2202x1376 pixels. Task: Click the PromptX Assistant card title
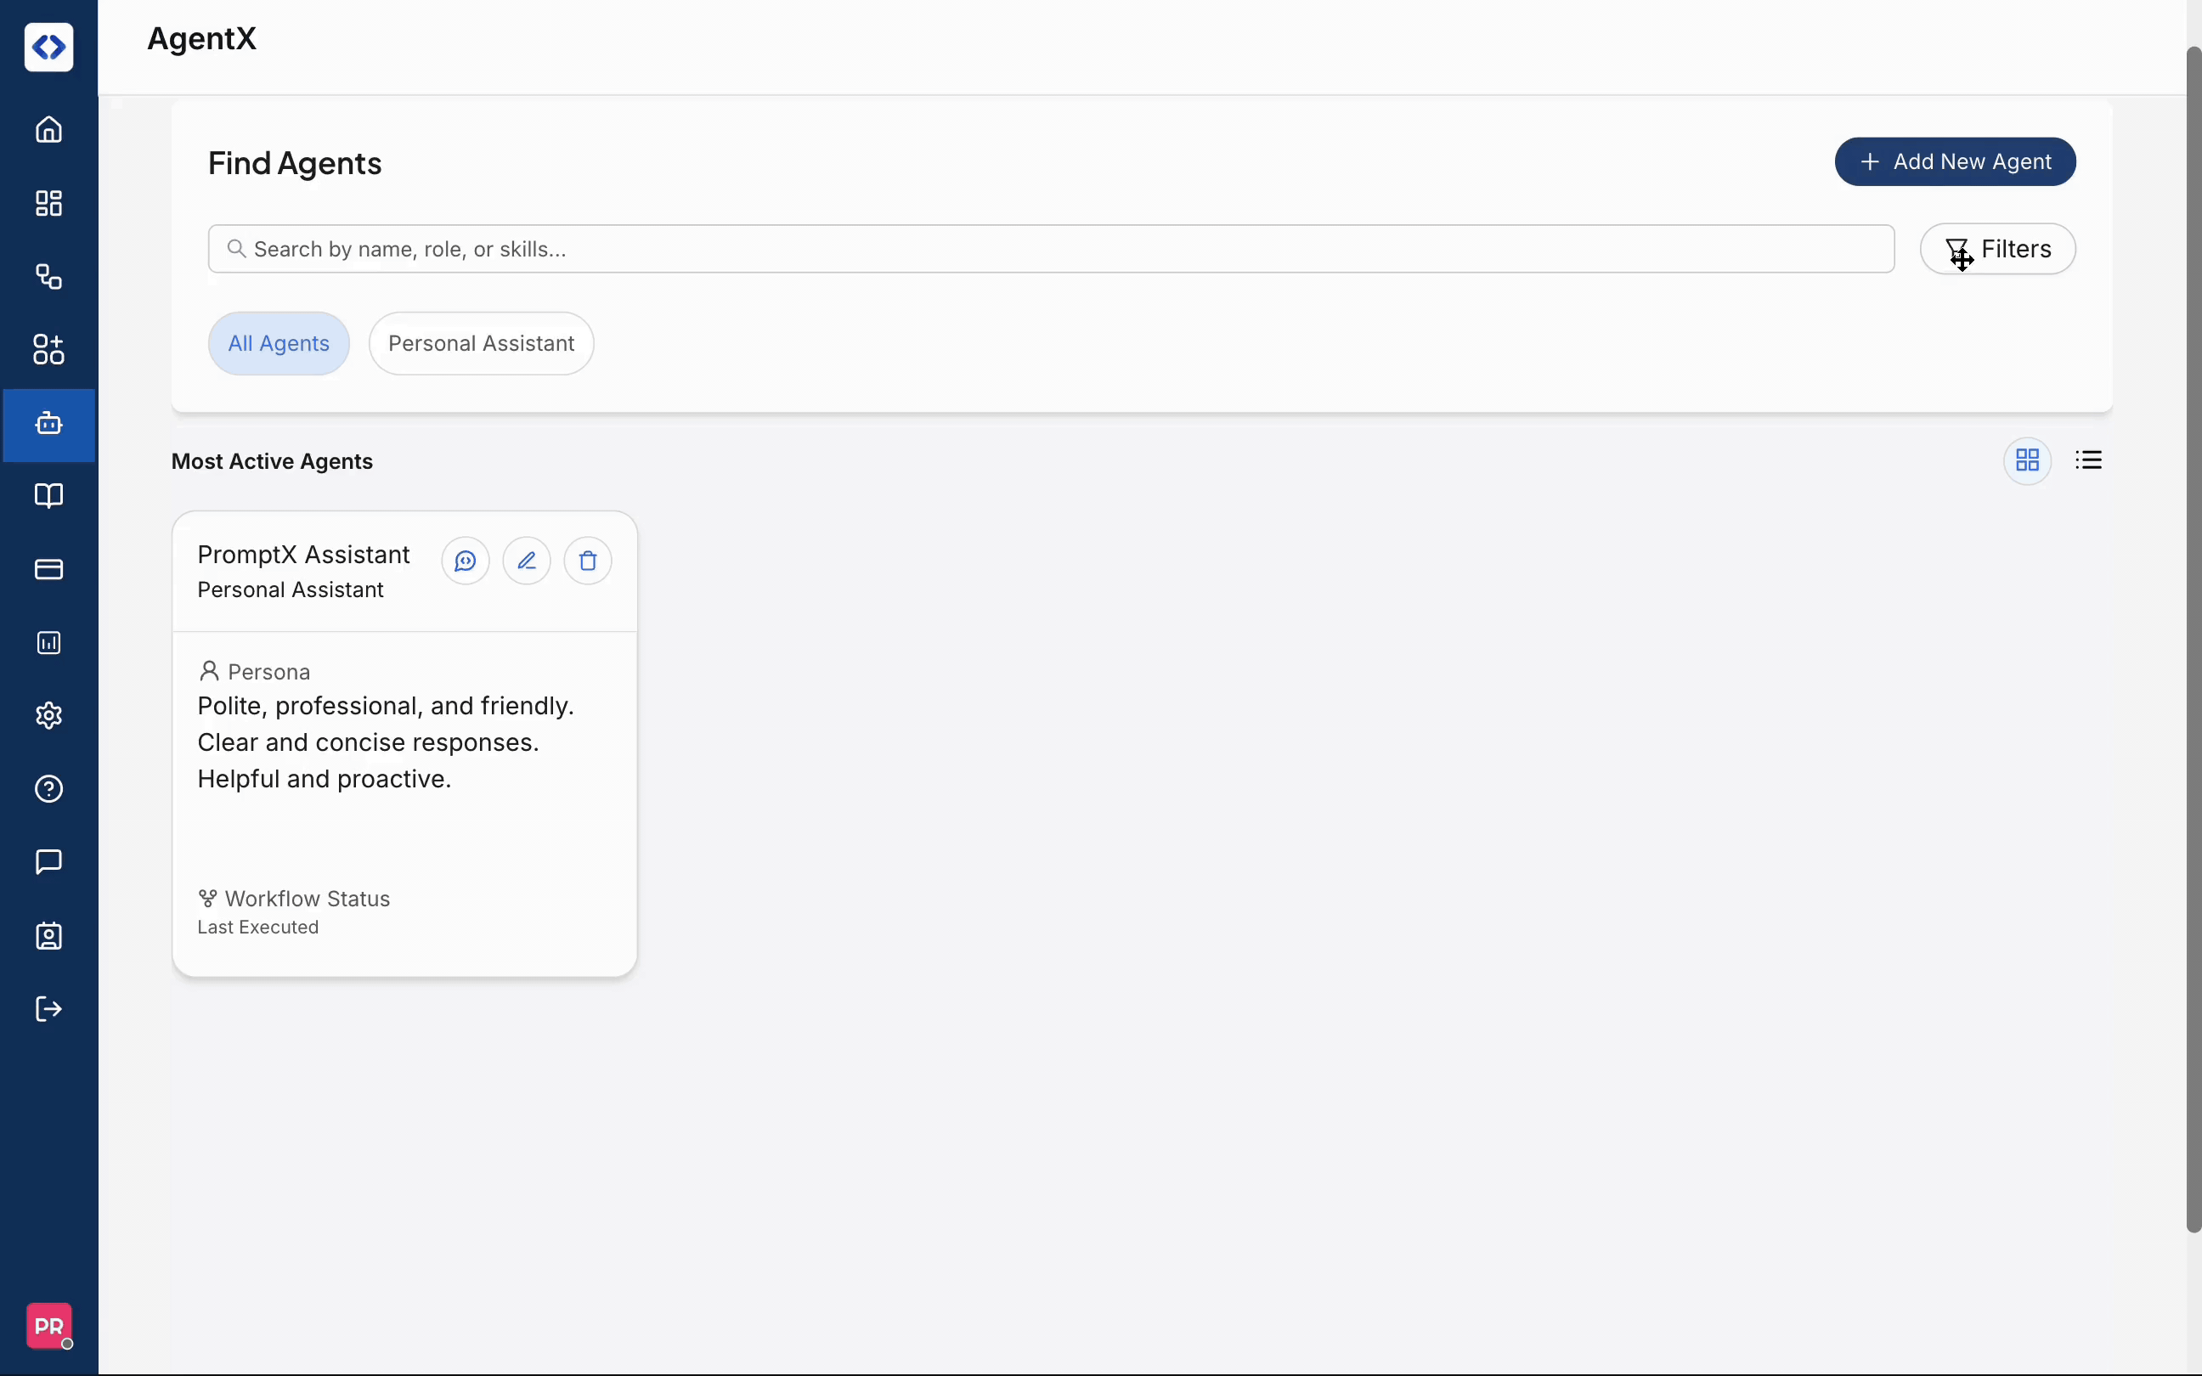(x=304, y=554)
